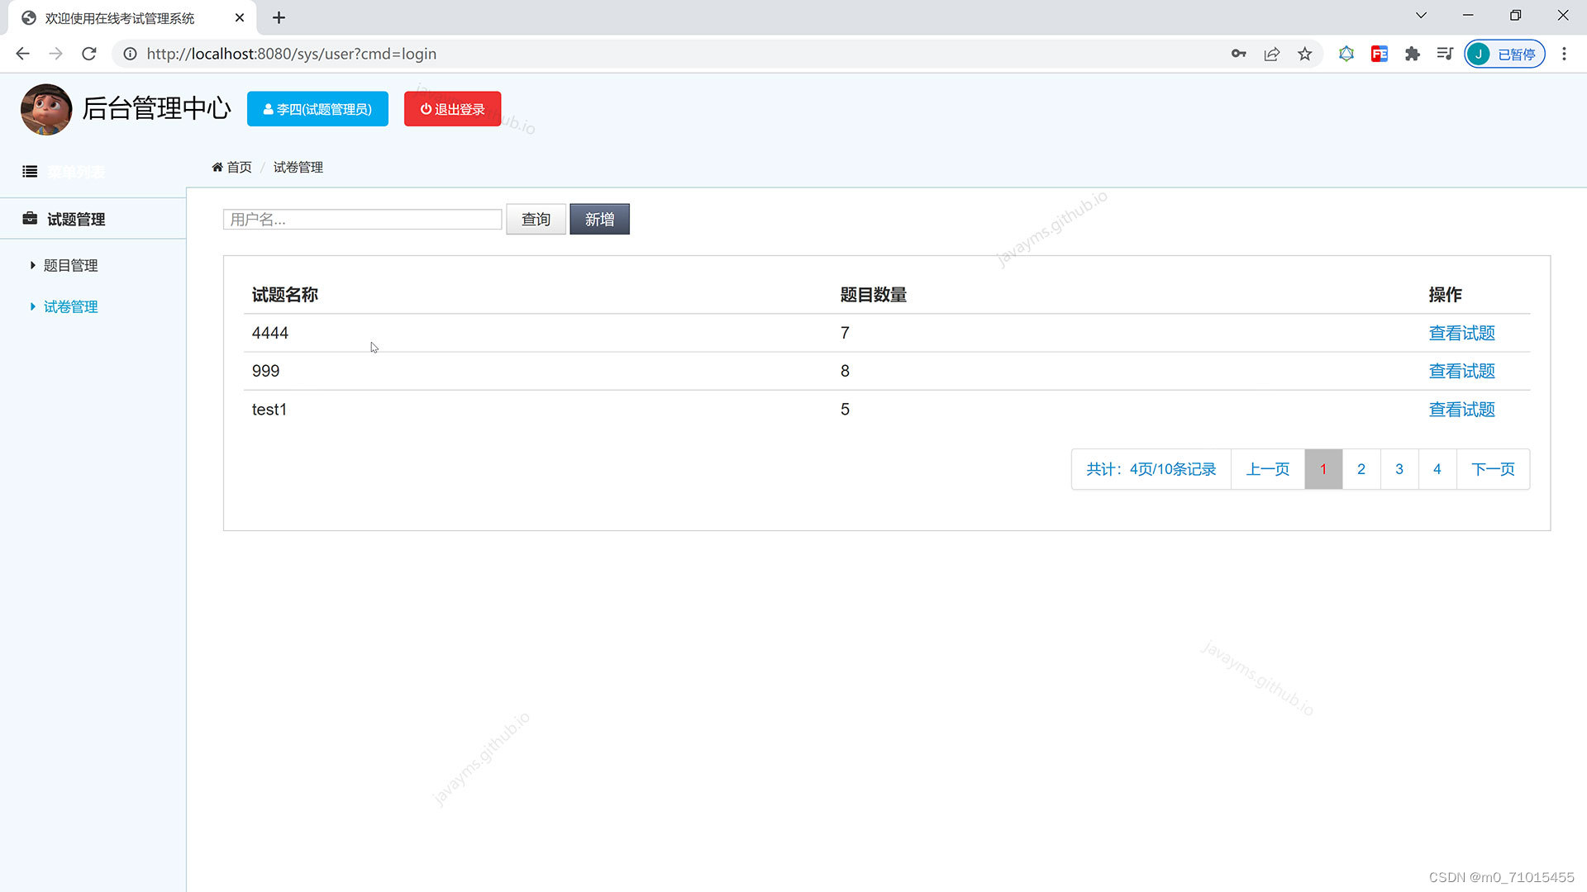
Task: Open the browser extensions puzzle icon
Action: pos(1412,54)
